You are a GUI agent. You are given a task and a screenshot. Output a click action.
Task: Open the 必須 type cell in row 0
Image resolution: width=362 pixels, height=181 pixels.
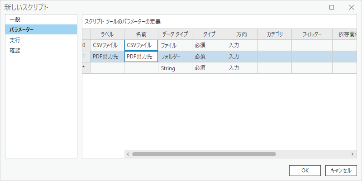click(x=209, y=45)
